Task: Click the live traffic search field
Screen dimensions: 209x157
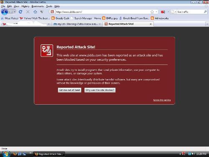Action: coord(190,12)
